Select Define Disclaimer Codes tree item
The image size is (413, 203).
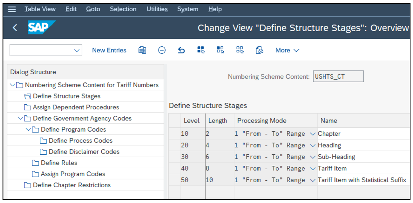pyautogui.click(x=84, y=152)
